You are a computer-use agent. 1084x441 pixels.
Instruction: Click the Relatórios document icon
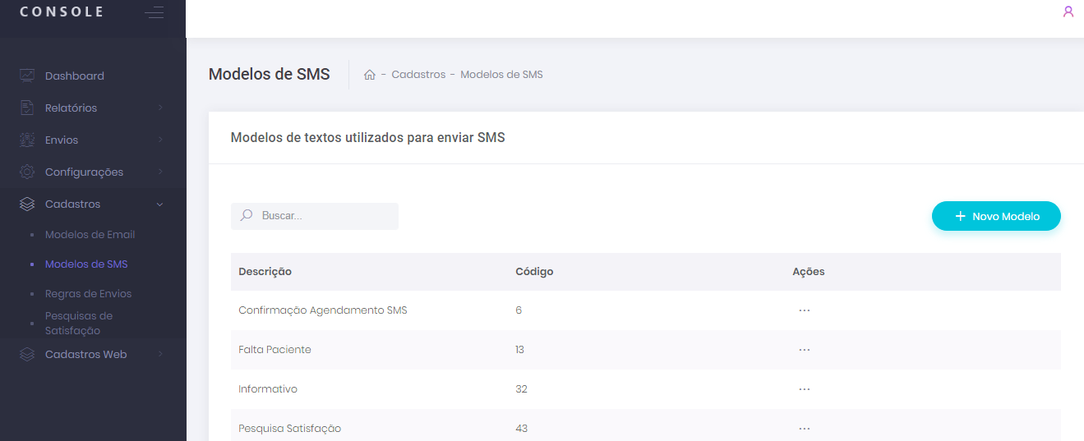[x=27, y=108]
